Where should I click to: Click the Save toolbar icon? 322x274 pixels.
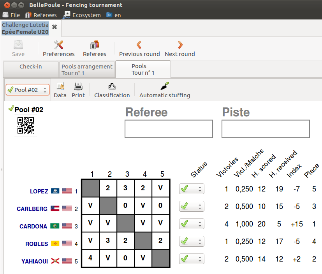pos(18,45)
